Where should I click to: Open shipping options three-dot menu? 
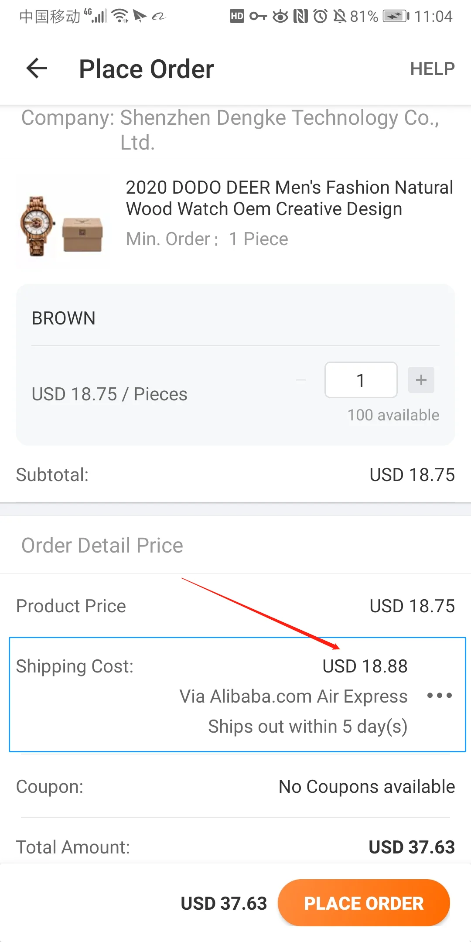click(x=439, y=695)
